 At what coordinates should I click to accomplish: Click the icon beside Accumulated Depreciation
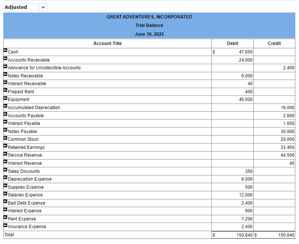pyautogui.click(x=5, y=106)
